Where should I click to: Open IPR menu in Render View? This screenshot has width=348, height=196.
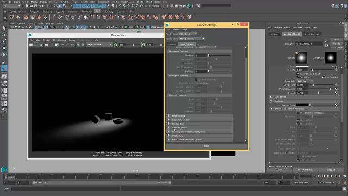pyautogui.click(x=54, y=40)
